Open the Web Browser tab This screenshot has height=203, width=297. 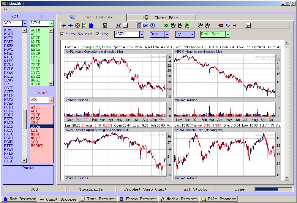pyautogui.click(x=20, y=199)
